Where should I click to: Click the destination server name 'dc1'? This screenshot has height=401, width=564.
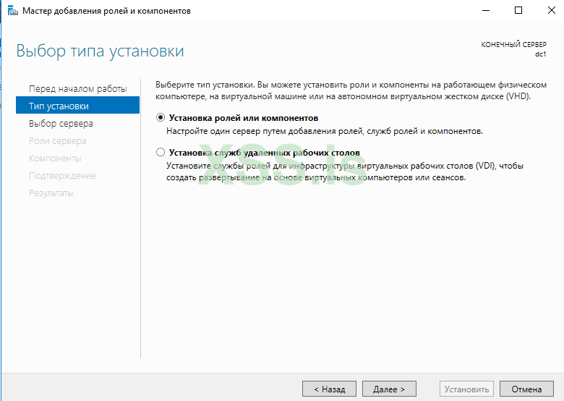(542, 54)
